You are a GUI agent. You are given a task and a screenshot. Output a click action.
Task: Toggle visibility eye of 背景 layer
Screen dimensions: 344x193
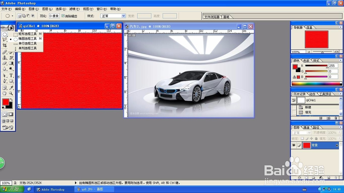point(293,145)
